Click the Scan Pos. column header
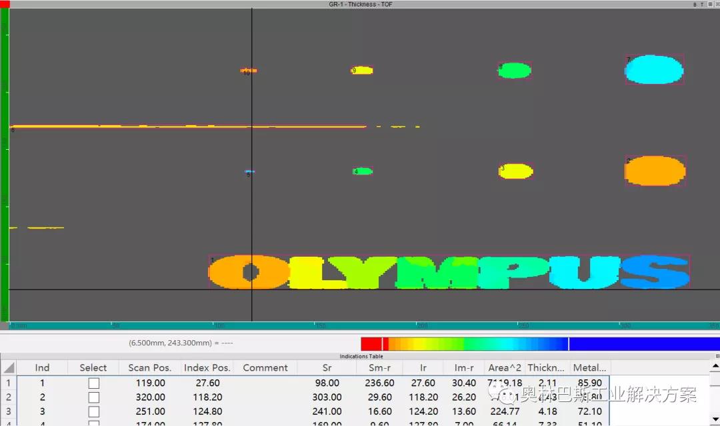This screenshot has width=720, height=426. pyautogui.click(x=150, y=368)
